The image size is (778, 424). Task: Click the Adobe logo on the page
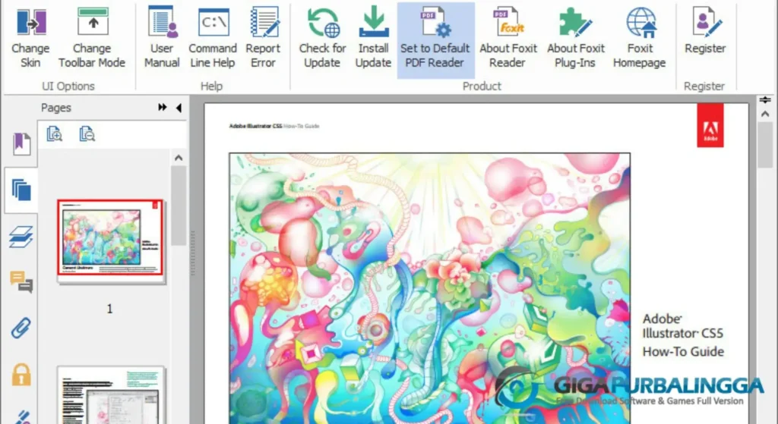[710, 125]
